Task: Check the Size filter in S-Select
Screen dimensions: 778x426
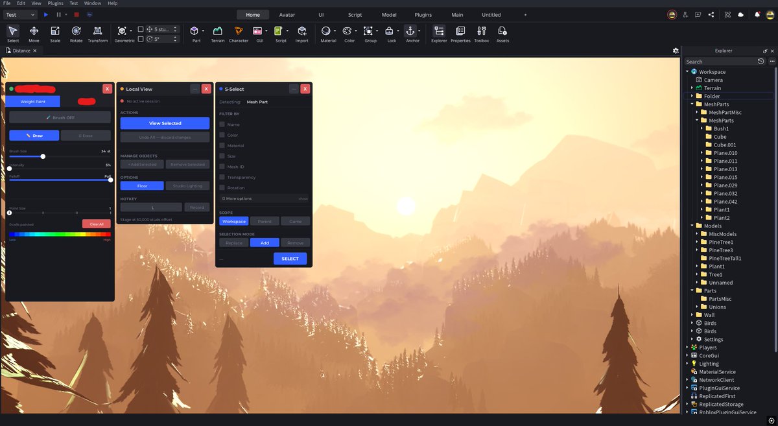Action: pos(222,156)
